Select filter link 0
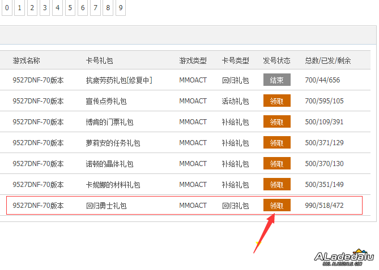This screenshot has height=270, width=379. [7, 8]
